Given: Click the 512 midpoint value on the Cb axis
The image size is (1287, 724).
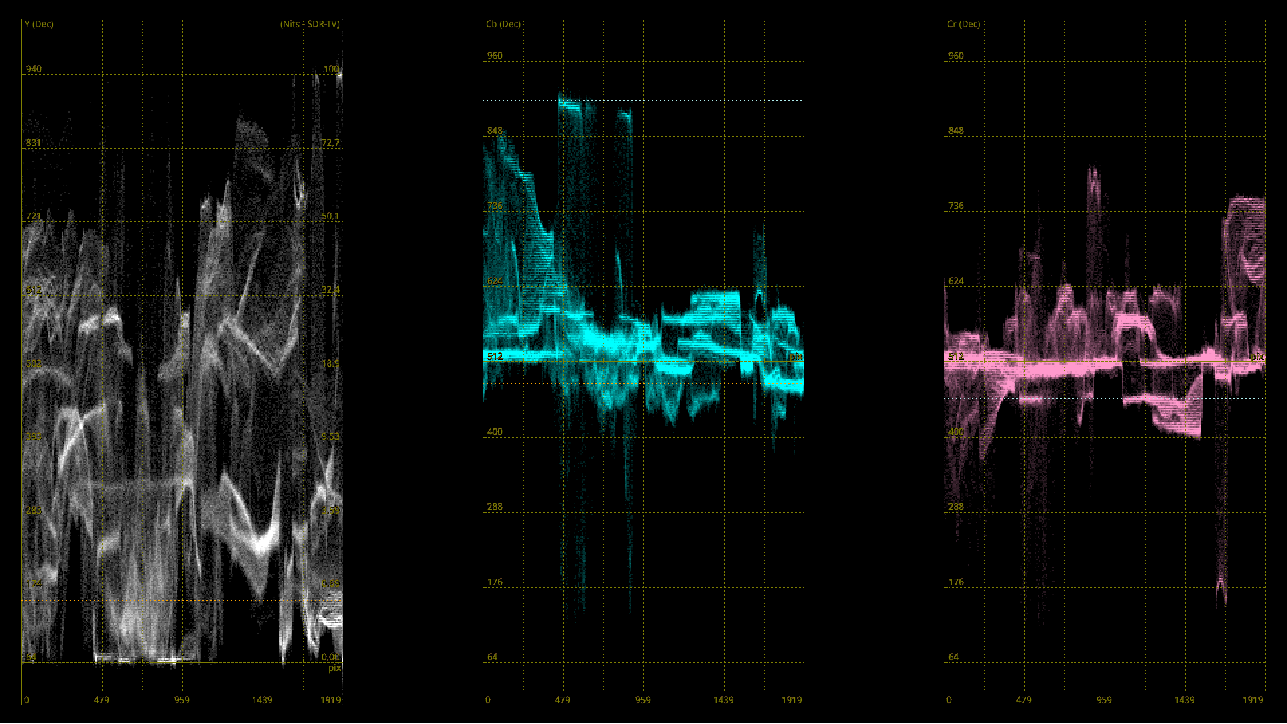Looking at the screenshot, I should pos(495,357).
